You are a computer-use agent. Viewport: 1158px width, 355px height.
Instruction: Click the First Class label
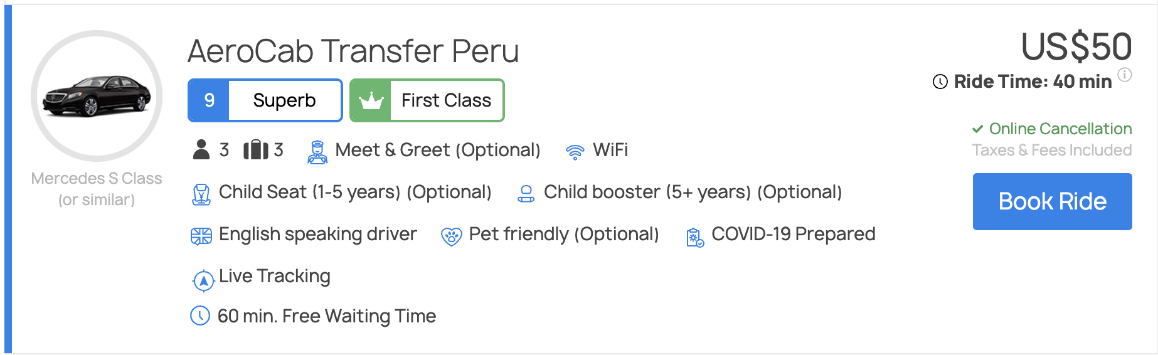446,100
